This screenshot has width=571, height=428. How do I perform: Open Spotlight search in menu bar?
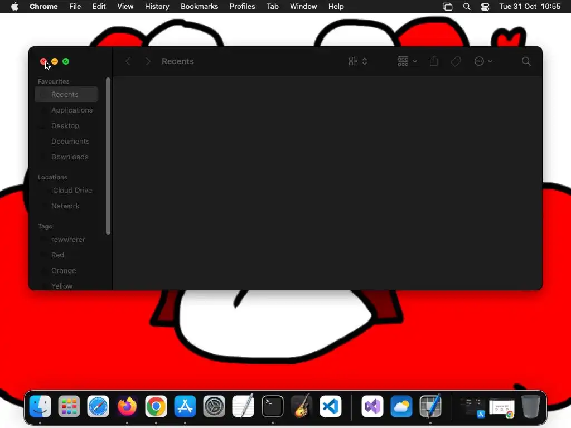[467, 7]
